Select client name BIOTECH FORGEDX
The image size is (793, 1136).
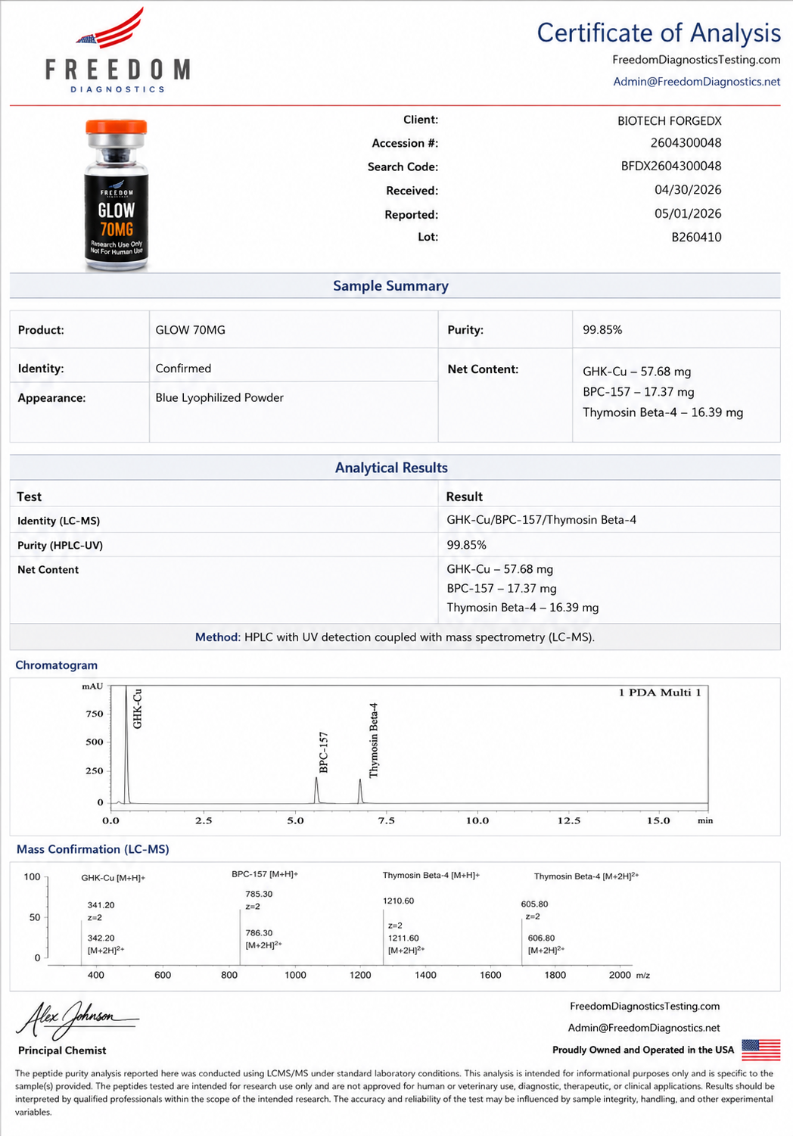(670, 121)
